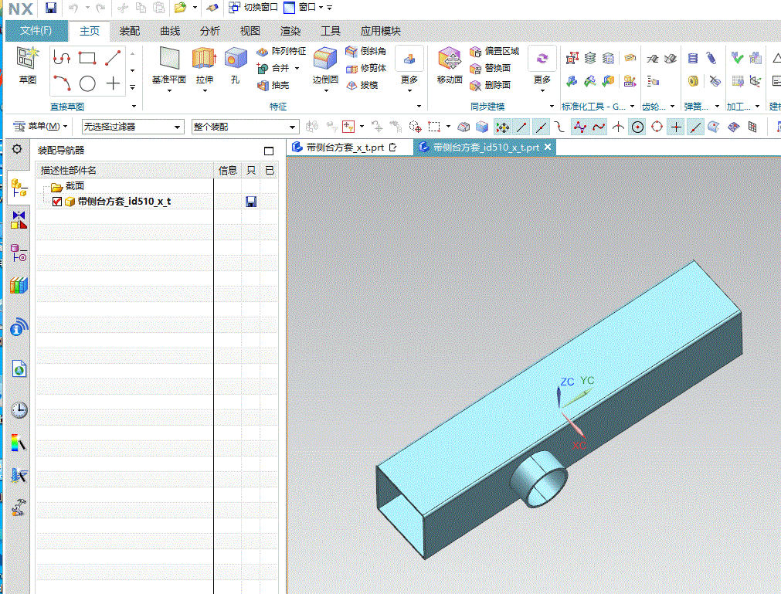Click the 抽壳 shell button
This screenshot has height=594, width=781.
click(x=273, y=85)
